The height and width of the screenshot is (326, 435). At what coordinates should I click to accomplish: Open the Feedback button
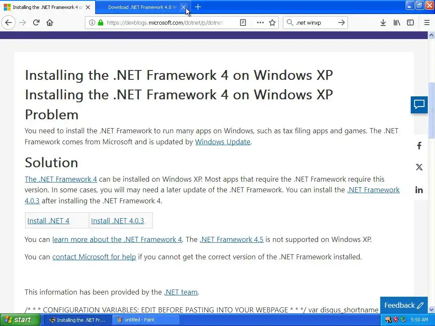point(404,305)
